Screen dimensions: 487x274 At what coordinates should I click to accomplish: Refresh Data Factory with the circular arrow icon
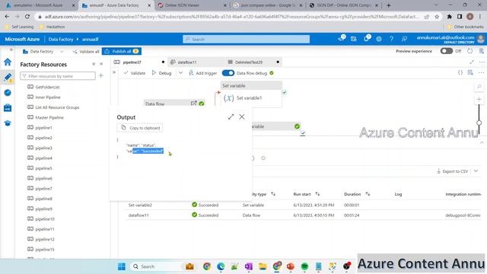click(x=470, y=51)
